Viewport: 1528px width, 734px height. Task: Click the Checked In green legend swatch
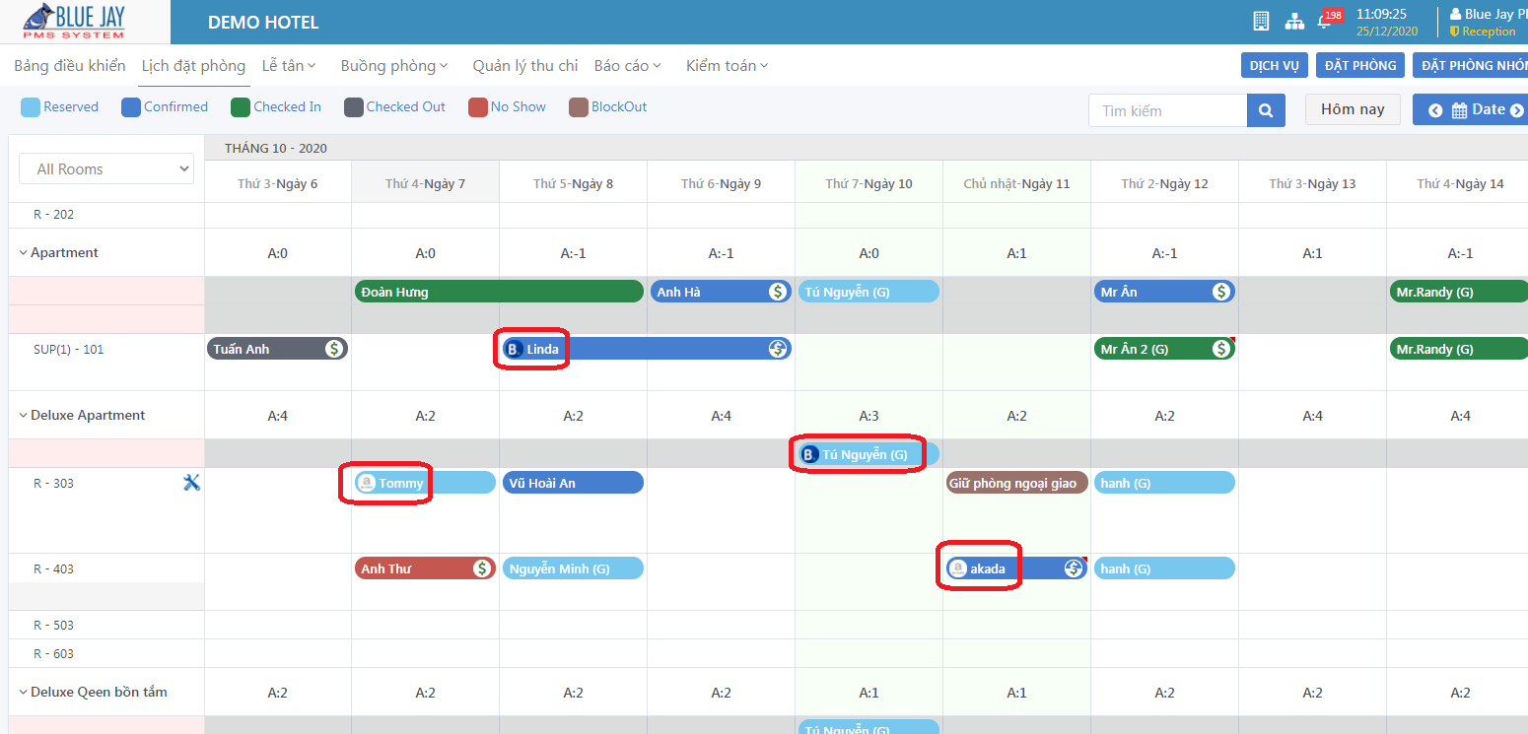[x=241, y=107]
